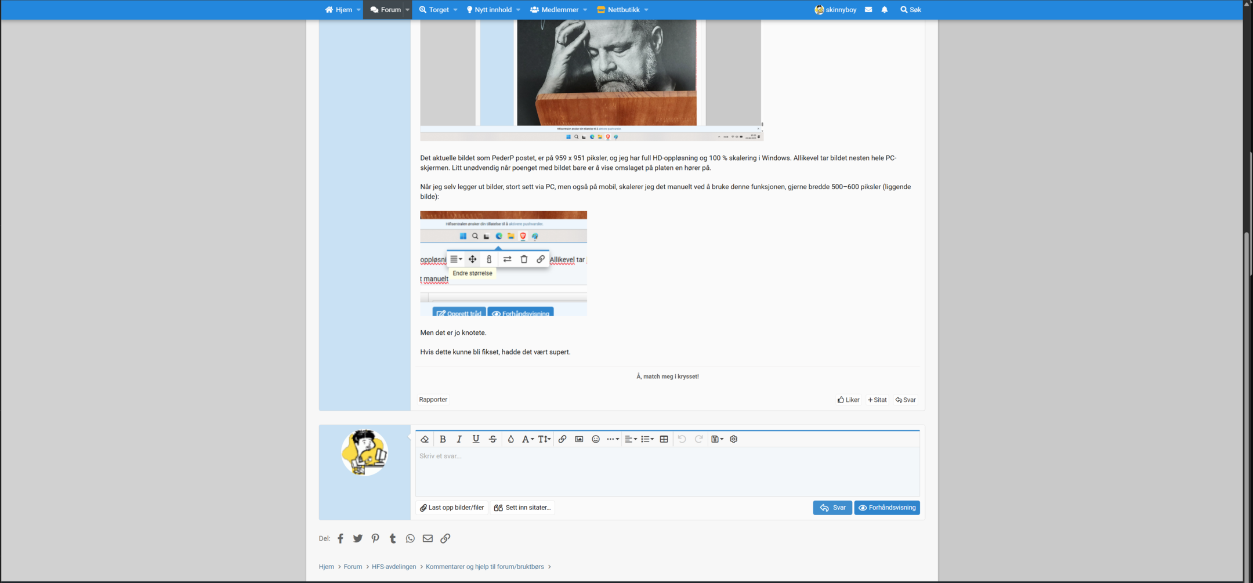Open the font family dropdown
The height and width of the screenshot is (583, 1253).
(527, 439)
